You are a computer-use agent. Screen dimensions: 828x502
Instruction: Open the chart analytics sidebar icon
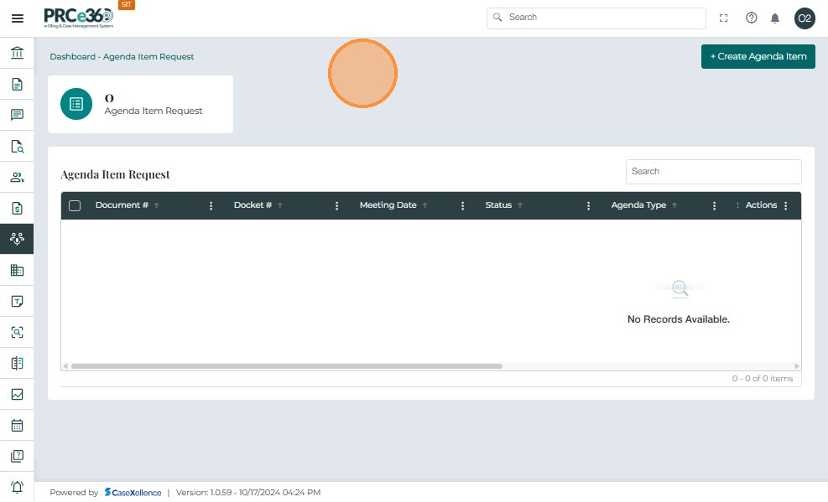(17, 395)
